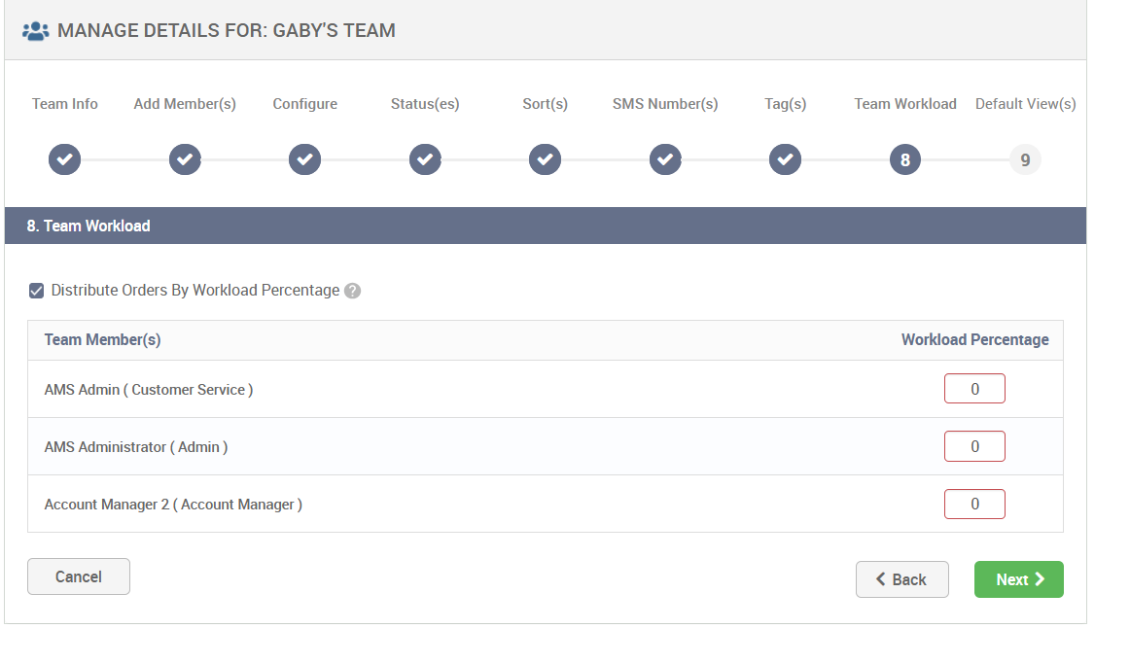Select the Sort(s) completed step icon
The height and width of the screenshot is (663, 1130).
(x=545, y=158)
